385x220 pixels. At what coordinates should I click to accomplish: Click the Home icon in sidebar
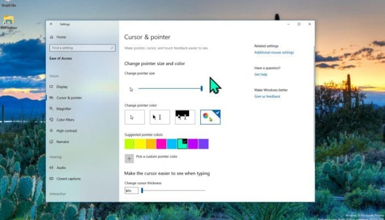51,37
